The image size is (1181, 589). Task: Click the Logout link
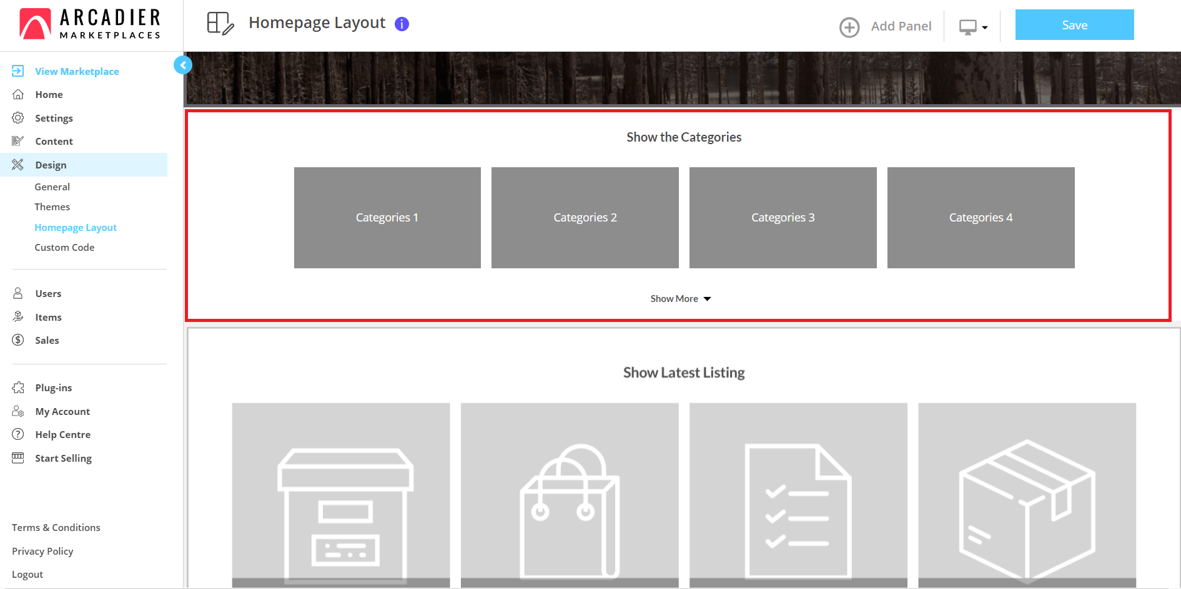tap(27, 575)
